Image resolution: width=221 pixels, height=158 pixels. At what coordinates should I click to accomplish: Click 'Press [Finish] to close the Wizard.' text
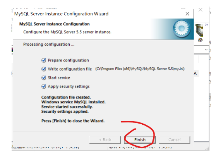73,121
